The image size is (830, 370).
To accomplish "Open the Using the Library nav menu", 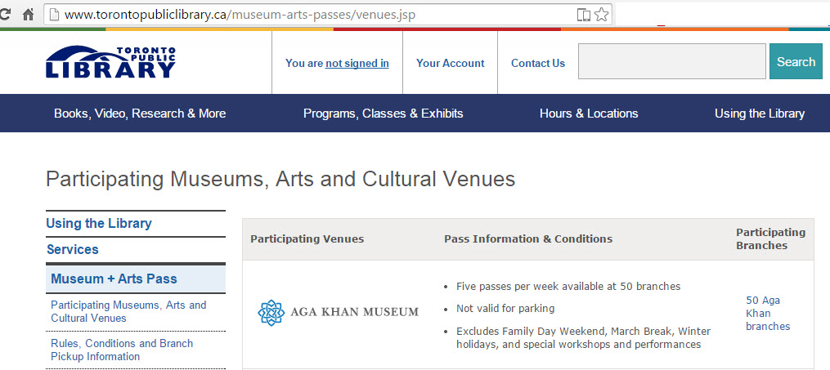I will [759, 114].
